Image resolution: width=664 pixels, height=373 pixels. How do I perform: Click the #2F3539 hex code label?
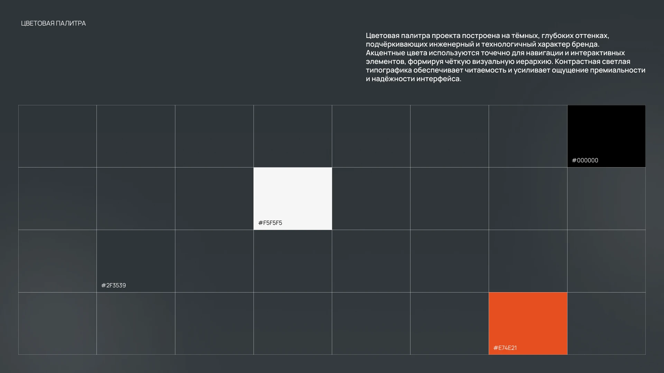[x=113, y=285]
